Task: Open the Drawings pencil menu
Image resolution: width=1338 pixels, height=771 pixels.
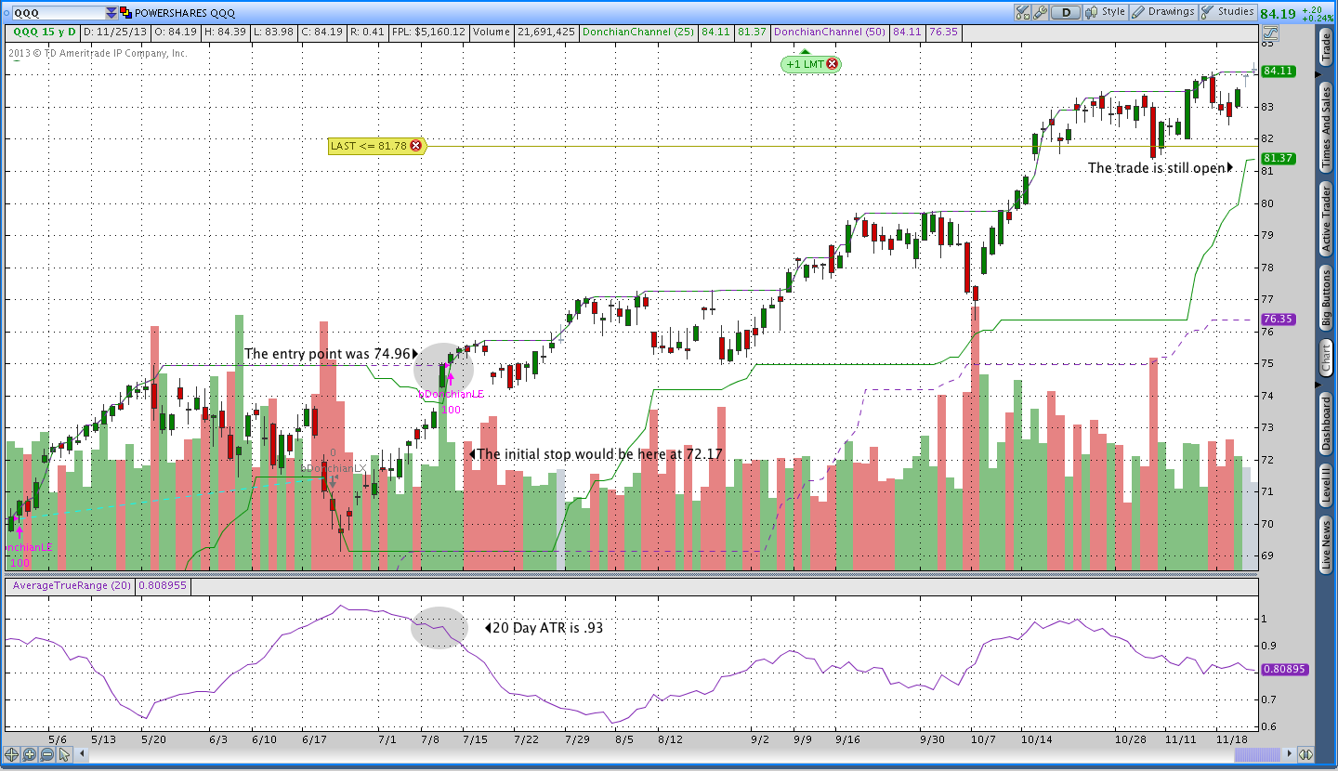Action: pos(1163,12)
